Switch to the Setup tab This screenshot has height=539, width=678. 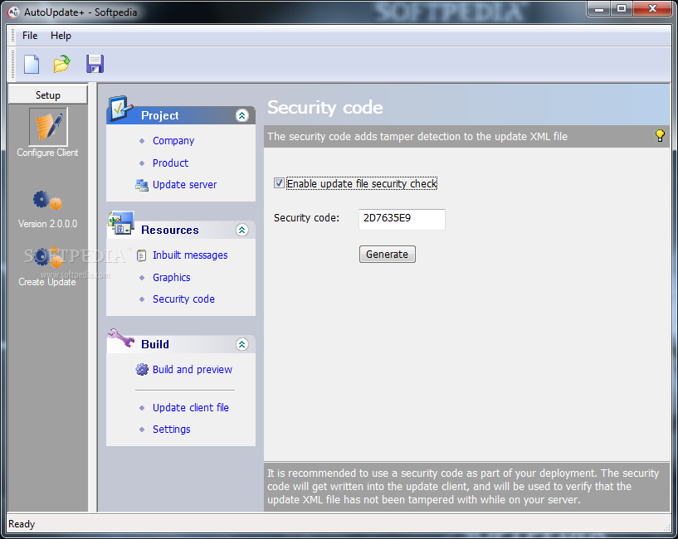(47, 95)
